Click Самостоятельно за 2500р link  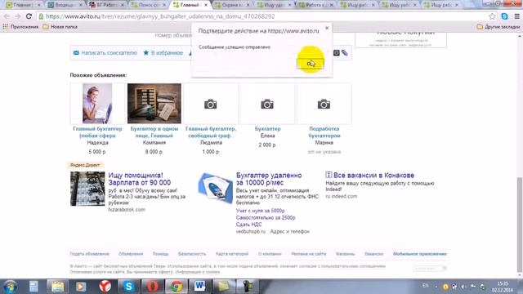[x=266, y=218]
